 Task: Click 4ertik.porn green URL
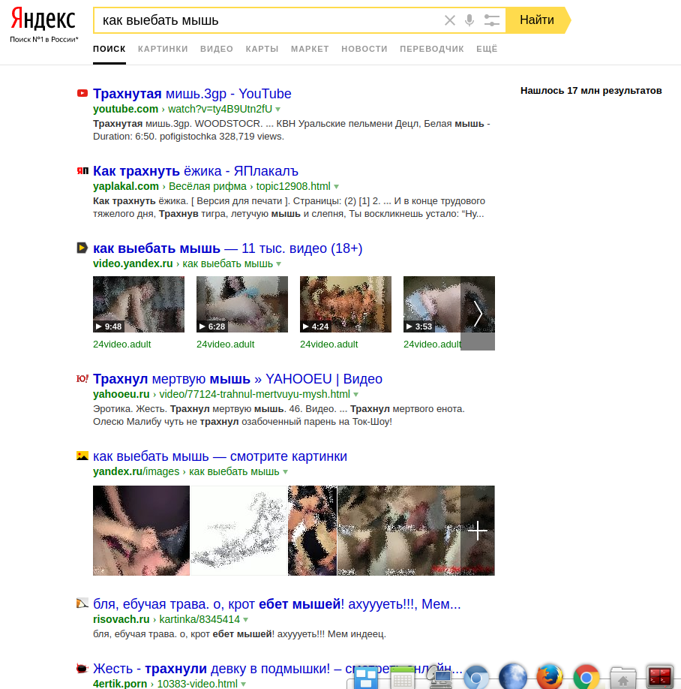pos(120,684)
